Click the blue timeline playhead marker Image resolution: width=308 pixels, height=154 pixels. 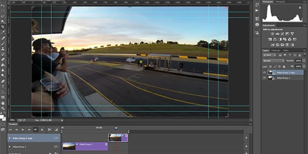[x=116, y=128]
